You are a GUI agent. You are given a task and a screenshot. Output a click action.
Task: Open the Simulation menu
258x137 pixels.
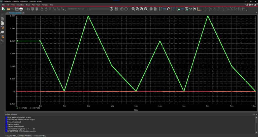(20, 5)
